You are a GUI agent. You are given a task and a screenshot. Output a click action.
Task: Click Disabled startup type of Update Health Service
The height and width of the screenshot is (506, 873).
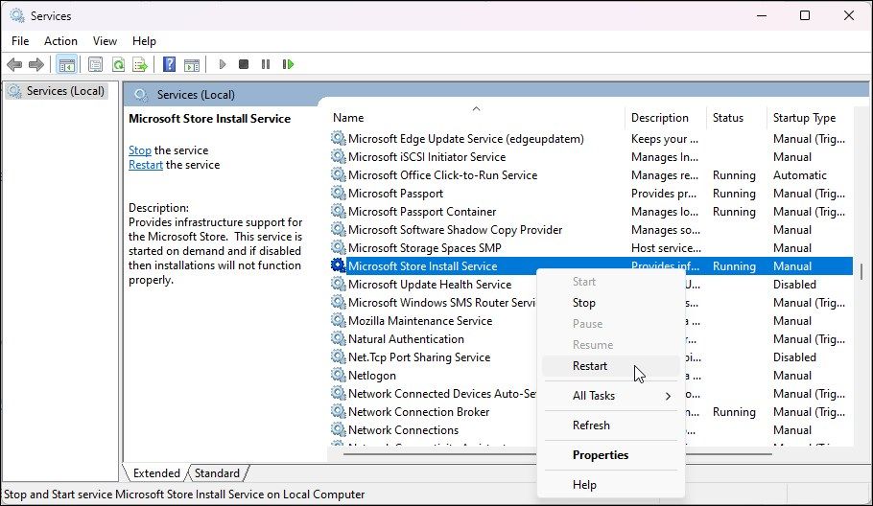(x=794, y=284)
